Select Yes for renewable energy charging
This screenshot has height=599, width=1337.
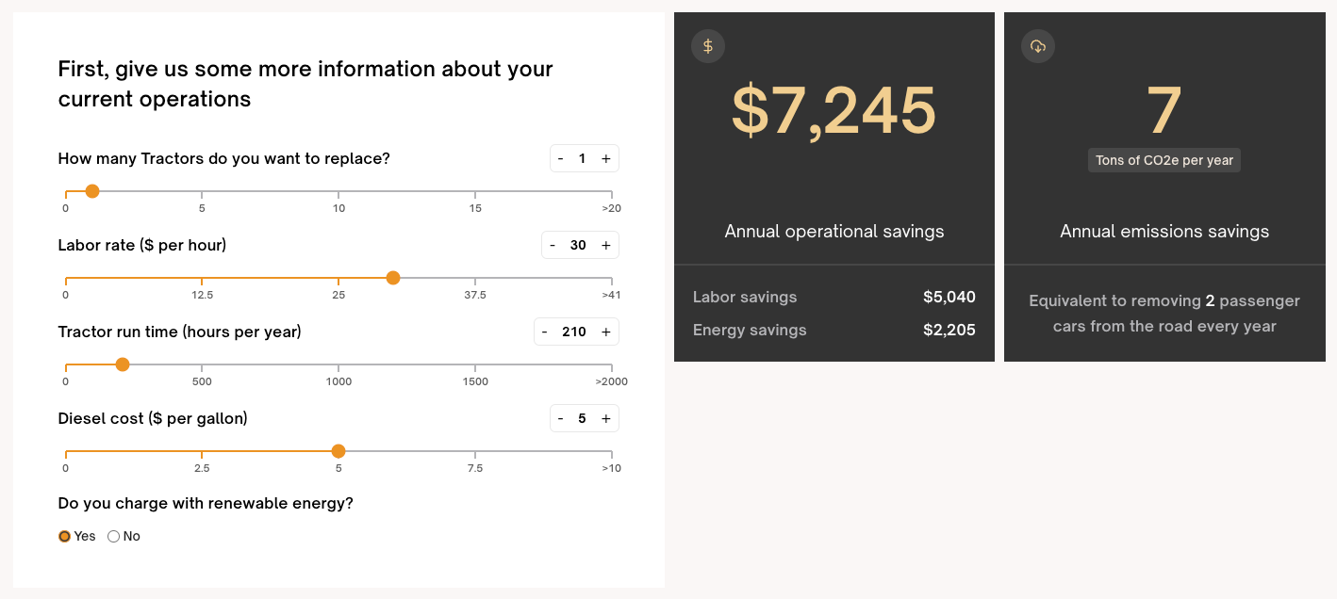pyautogui.click(x=65, y=536)
